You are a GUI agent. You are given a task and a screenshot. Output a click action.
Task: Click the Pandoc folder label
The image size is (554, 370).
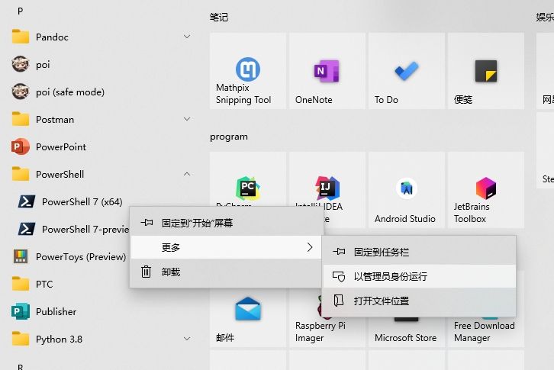tap(52, 37)
